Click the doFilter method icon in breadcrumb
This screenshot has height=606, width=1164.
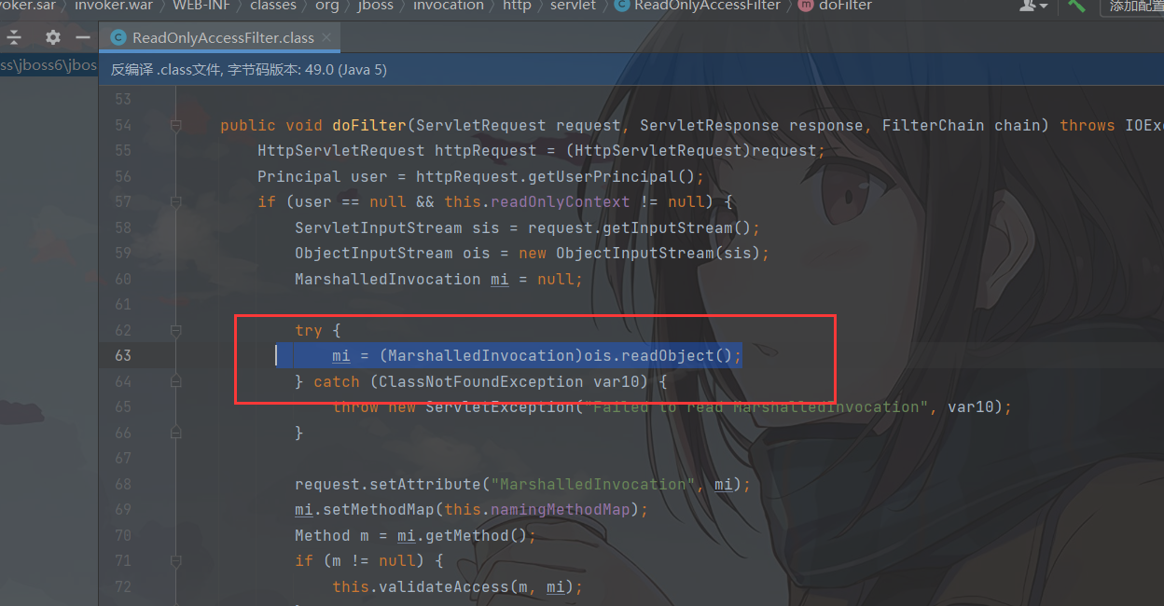pos(804,6)
